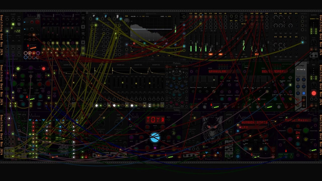Click the first blue up arrow on Medusa

[x=37, y=120]
